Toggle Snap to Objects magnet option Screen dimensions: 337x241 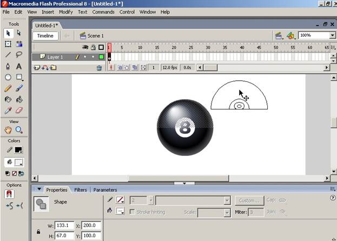(9, 194)
